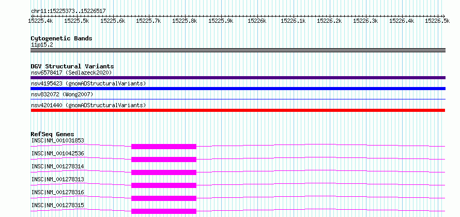Viewport: 460px width, 217px height.
Task: Click the 15225.7k ruler tick label
Action: (149, 21)
